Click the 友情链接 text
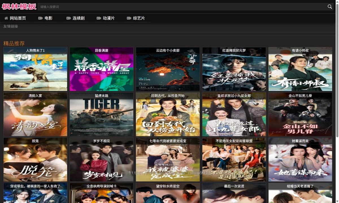 (11, 26)
